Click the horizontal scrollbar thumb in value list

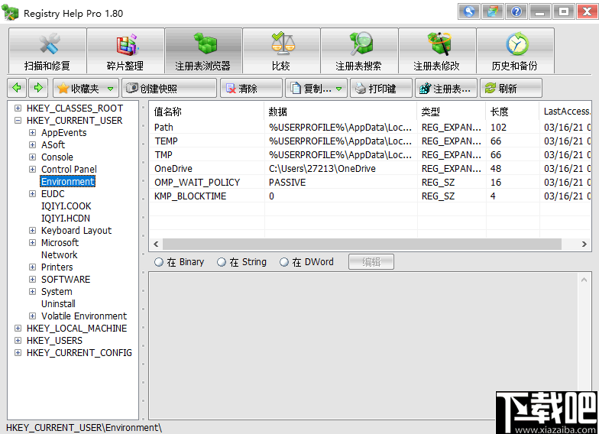(x=362, y=245)
